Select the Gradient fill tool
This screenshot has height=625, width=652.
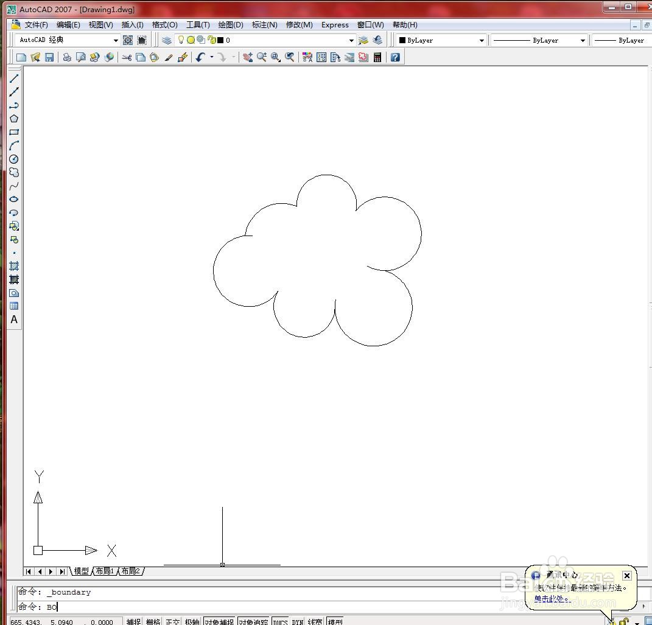click(14, 279)
